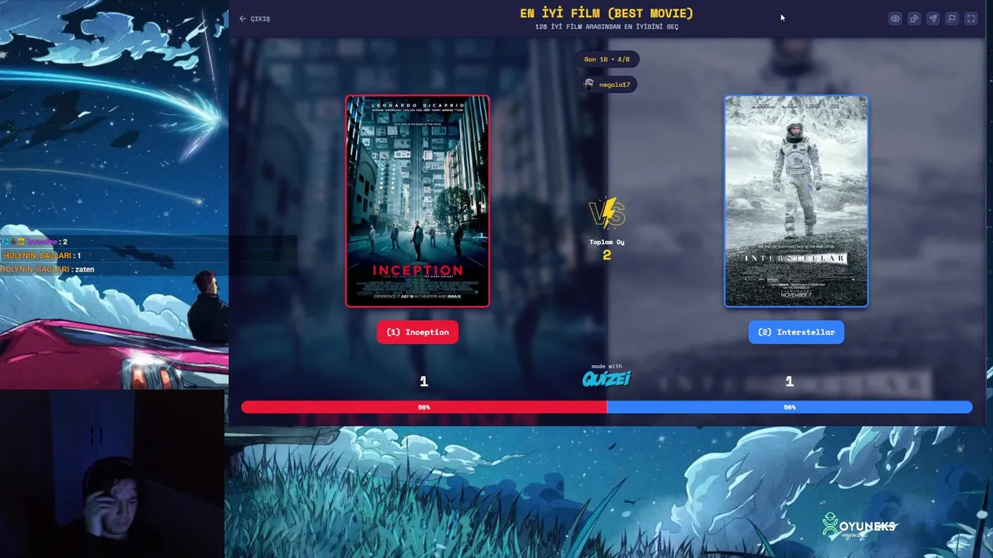Click the OYUNEKS logo in the corner
993x558 pixels.
(859, 526)
